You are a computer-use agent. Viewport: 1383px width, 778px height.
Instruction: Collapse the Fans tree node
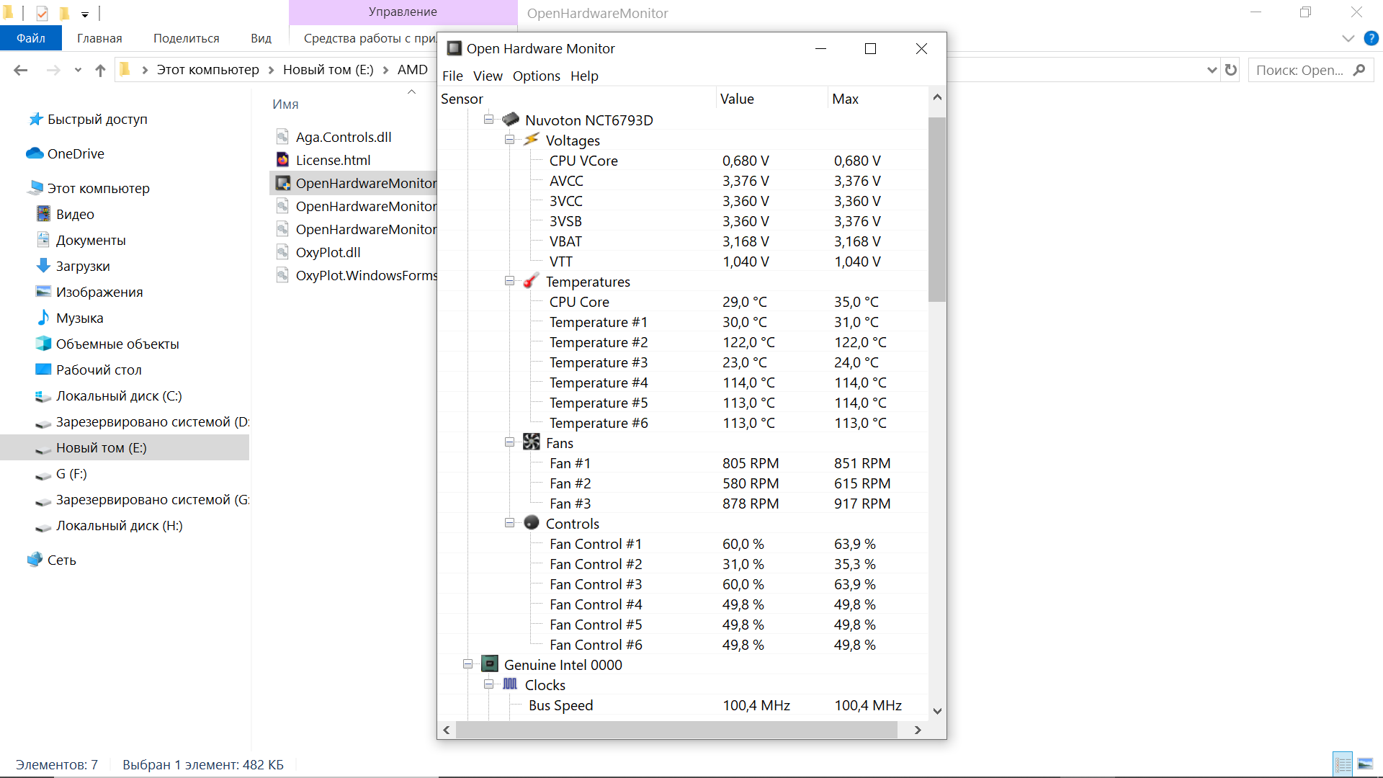509,442
